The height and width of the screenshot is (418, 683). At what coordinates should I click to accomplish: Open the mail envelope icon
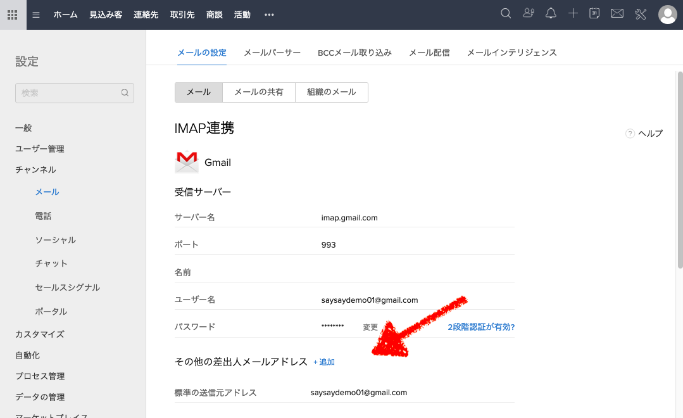(617, 14)
